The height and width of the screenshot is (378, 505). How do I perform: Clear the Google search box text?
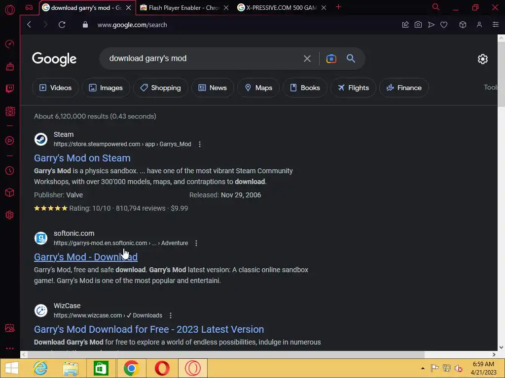coord(307,59)
